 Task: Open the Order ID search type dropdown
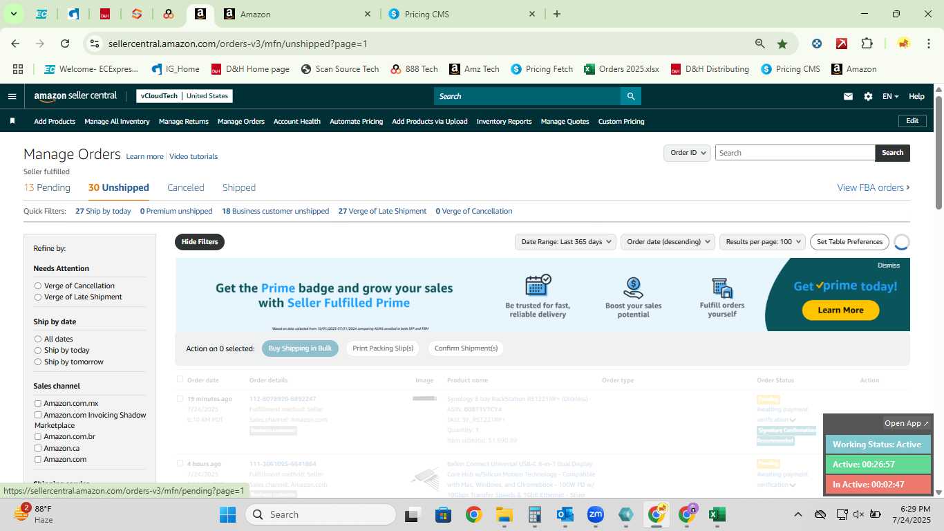click(687, 153)
